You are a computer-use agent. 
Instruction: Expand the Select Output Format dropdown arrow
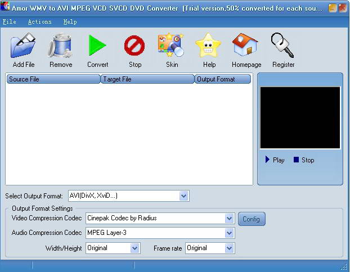(183, 196)
